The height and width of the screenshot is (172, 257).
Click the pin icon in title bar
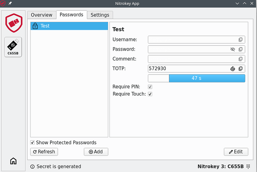10,3
